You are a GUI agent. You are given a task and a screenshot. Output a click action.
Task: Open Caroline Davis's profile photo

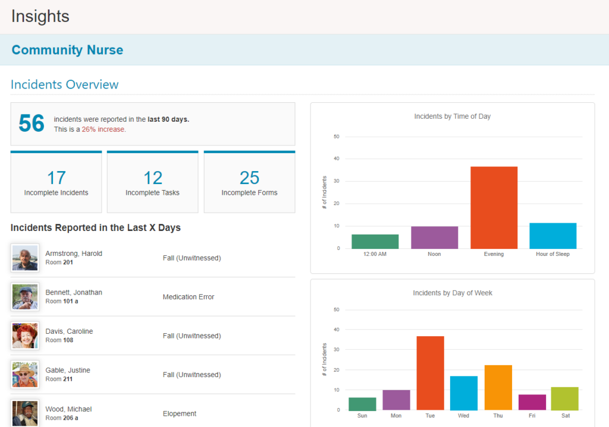24,336
